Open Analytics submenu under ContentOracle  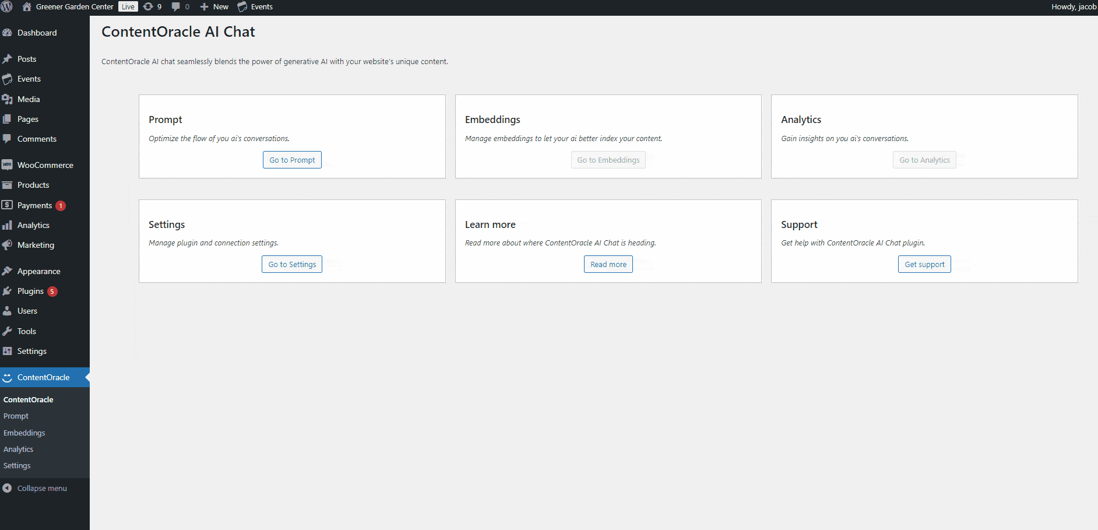[18, 450]
